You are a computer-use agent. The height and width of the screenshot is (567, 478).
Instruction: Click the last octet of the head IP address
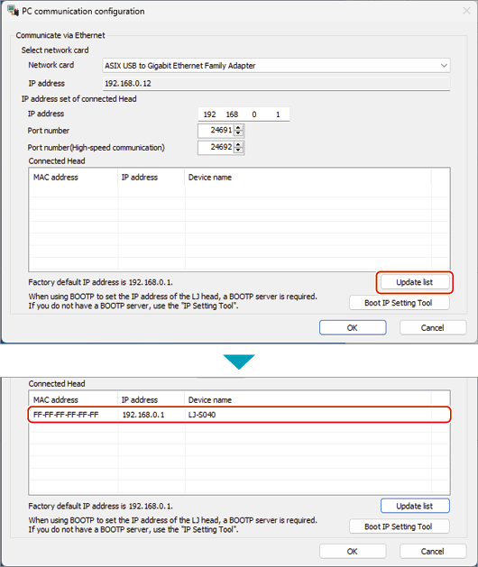(x=278, y=114)
